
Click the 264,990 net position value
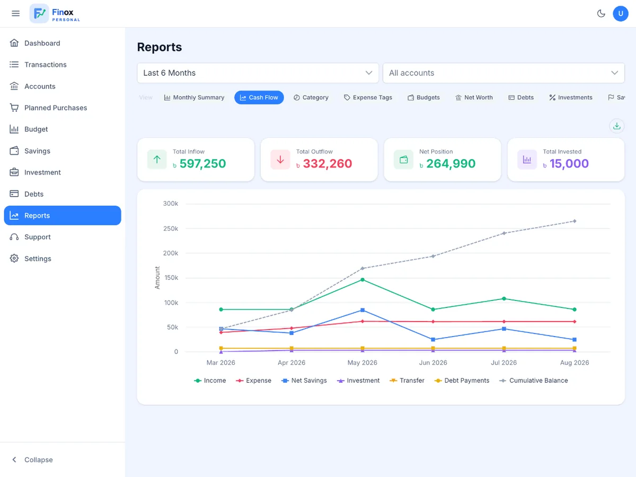(451, 164)
